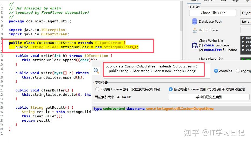The width and height of the screenshot is (251, 143).
Task: Click inside the Class White List text area
Action: (246, 45)
